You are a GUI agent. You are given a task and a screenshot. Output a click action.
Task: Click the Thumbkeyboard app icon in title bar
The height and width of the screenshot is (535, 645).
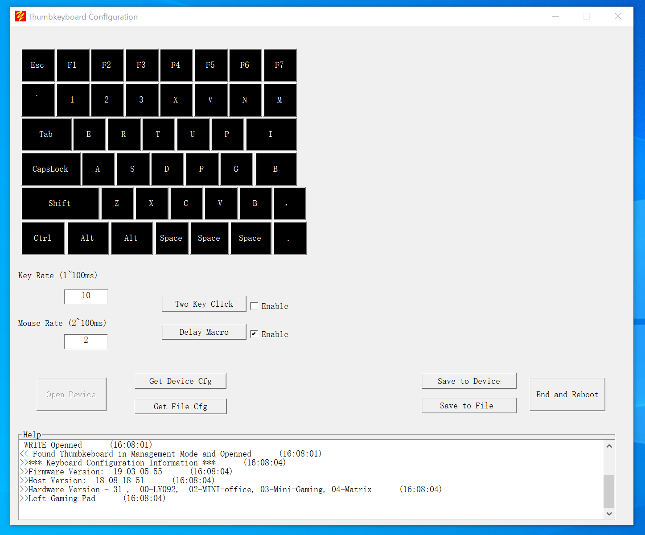coord(21,17)
